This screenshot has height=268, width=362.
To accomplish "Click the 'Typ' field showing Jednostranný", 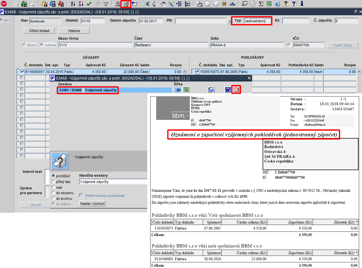I will pos(258,21).
